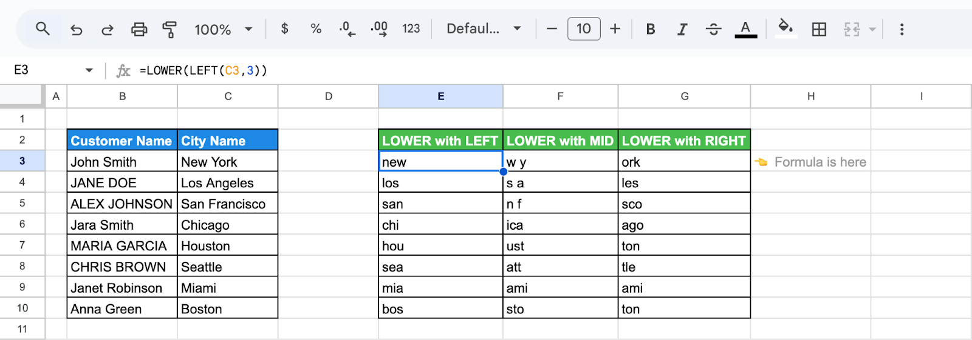Click the LOWER with LEFT header cell
The width and height of the screenshot is (972, 340).
click(440, 140)
